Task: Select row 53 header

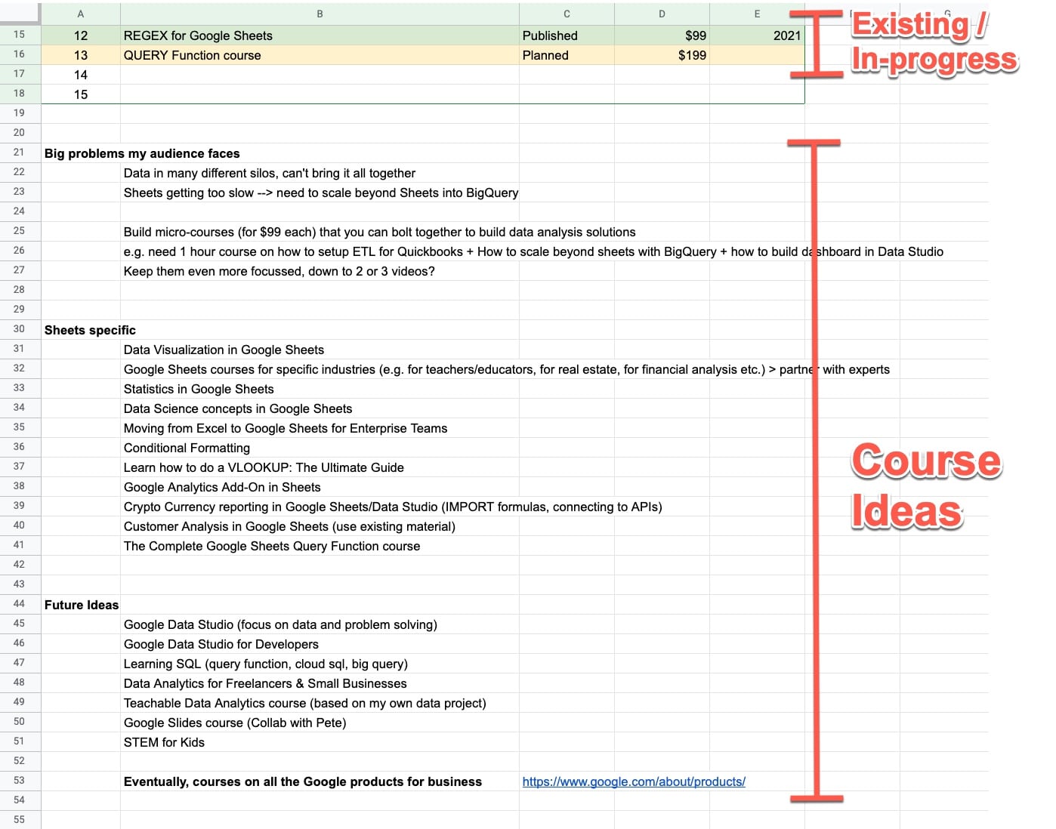Action: [20, 781]
